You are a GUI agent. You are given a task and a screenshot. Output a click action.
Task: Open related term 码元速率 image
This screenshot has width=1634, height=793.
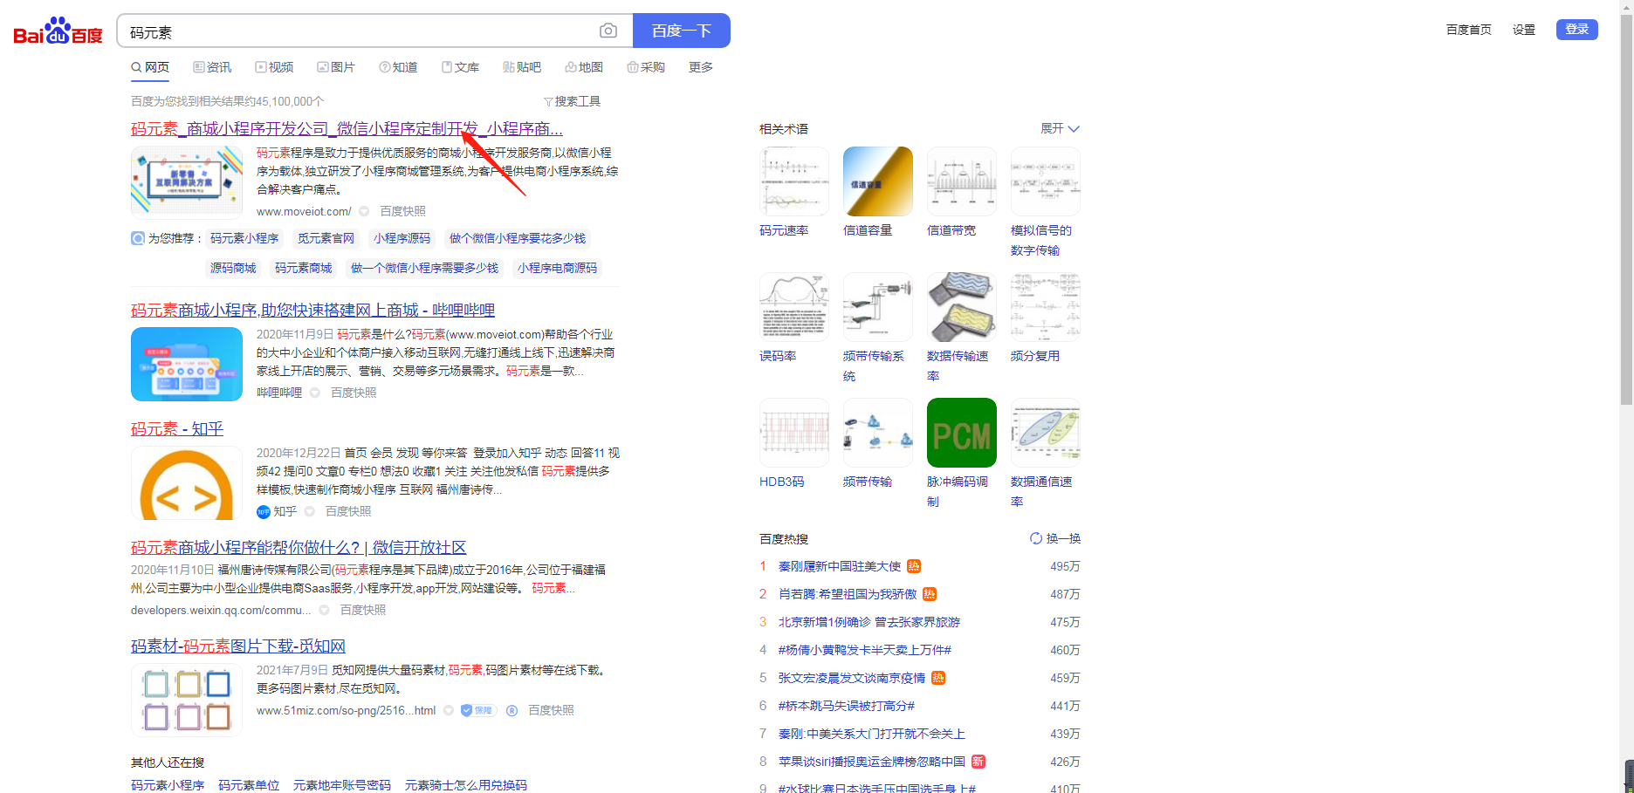coord(794,181)
